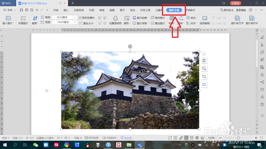
Task: Toggle 拼写检查 spell check in status bar
Action: (x=92, y=138)
